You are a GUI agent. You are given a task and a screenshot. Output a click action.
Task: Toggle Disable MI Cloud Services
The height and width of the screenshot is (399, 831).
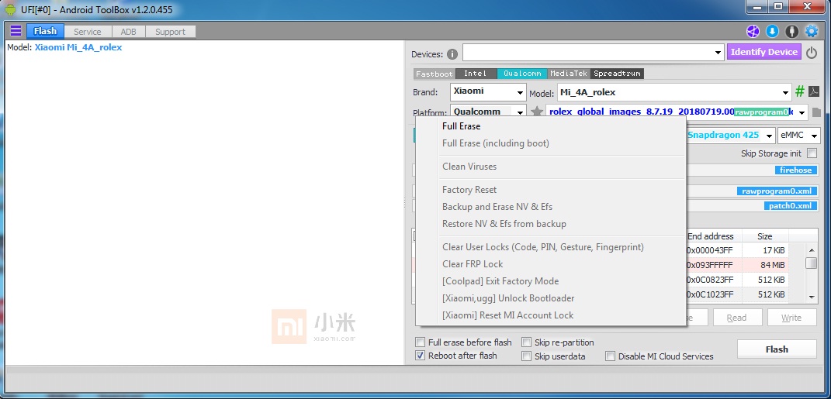(611, 356)
